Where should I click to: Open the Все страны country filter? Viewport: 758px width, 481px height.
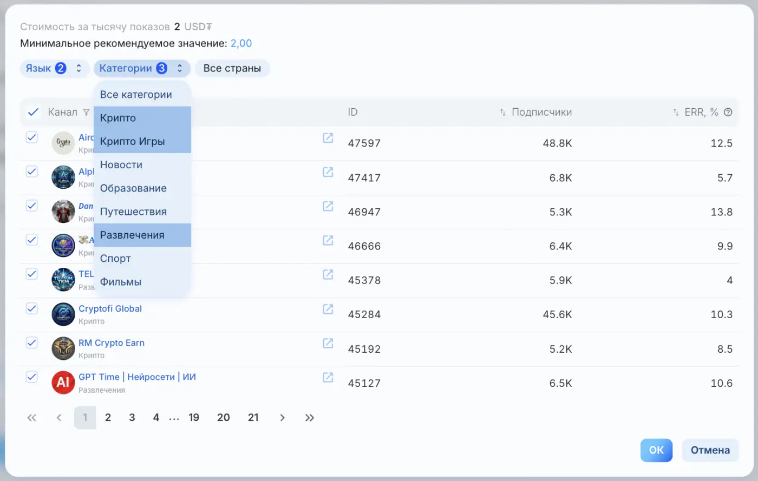232,68
